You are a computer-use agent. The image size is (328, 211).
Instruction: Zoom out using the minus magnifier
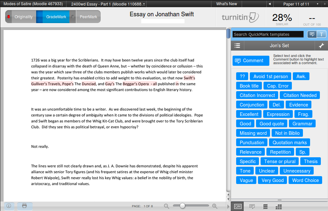coord(166,206)
